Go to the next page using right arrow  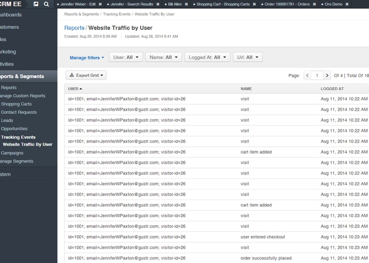coord(327,75)
